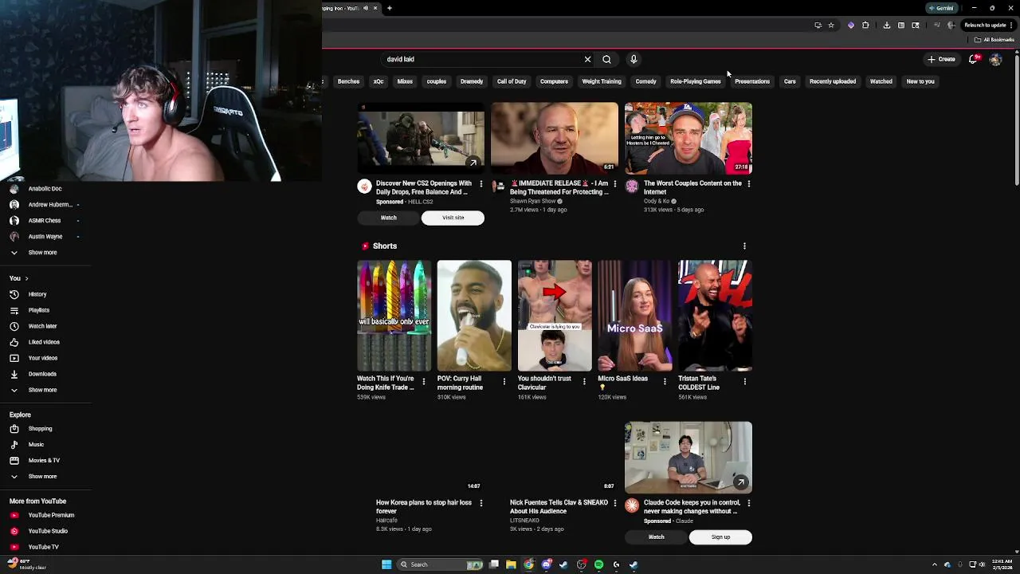Open Movies & TV under Explore
Image resolution: width=1020 pixels, height=574 pixels.
point(44,461)
